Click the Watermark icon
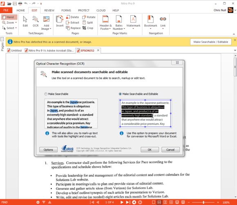This screenshot has width=237, height=205. pyautogui.click(x=133, y=19)
